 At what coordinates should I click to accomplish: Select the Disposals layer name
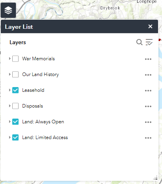[32, 106]
